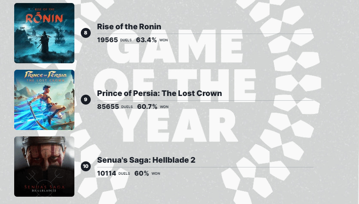359x204 pixels.
Task: Select the 19565 duels count
Action: [107, 40]
